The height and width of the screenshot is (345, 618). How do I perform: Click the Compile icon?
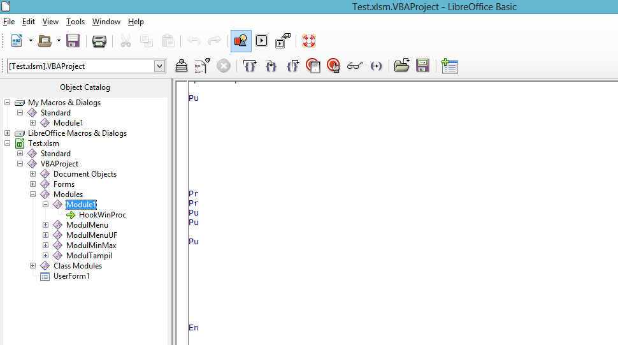click(182, 66)
